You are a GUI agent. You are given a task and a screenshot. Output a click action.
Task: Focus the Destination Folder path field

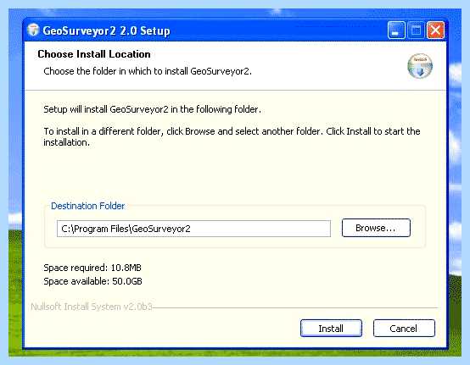(x=193, y=229)
